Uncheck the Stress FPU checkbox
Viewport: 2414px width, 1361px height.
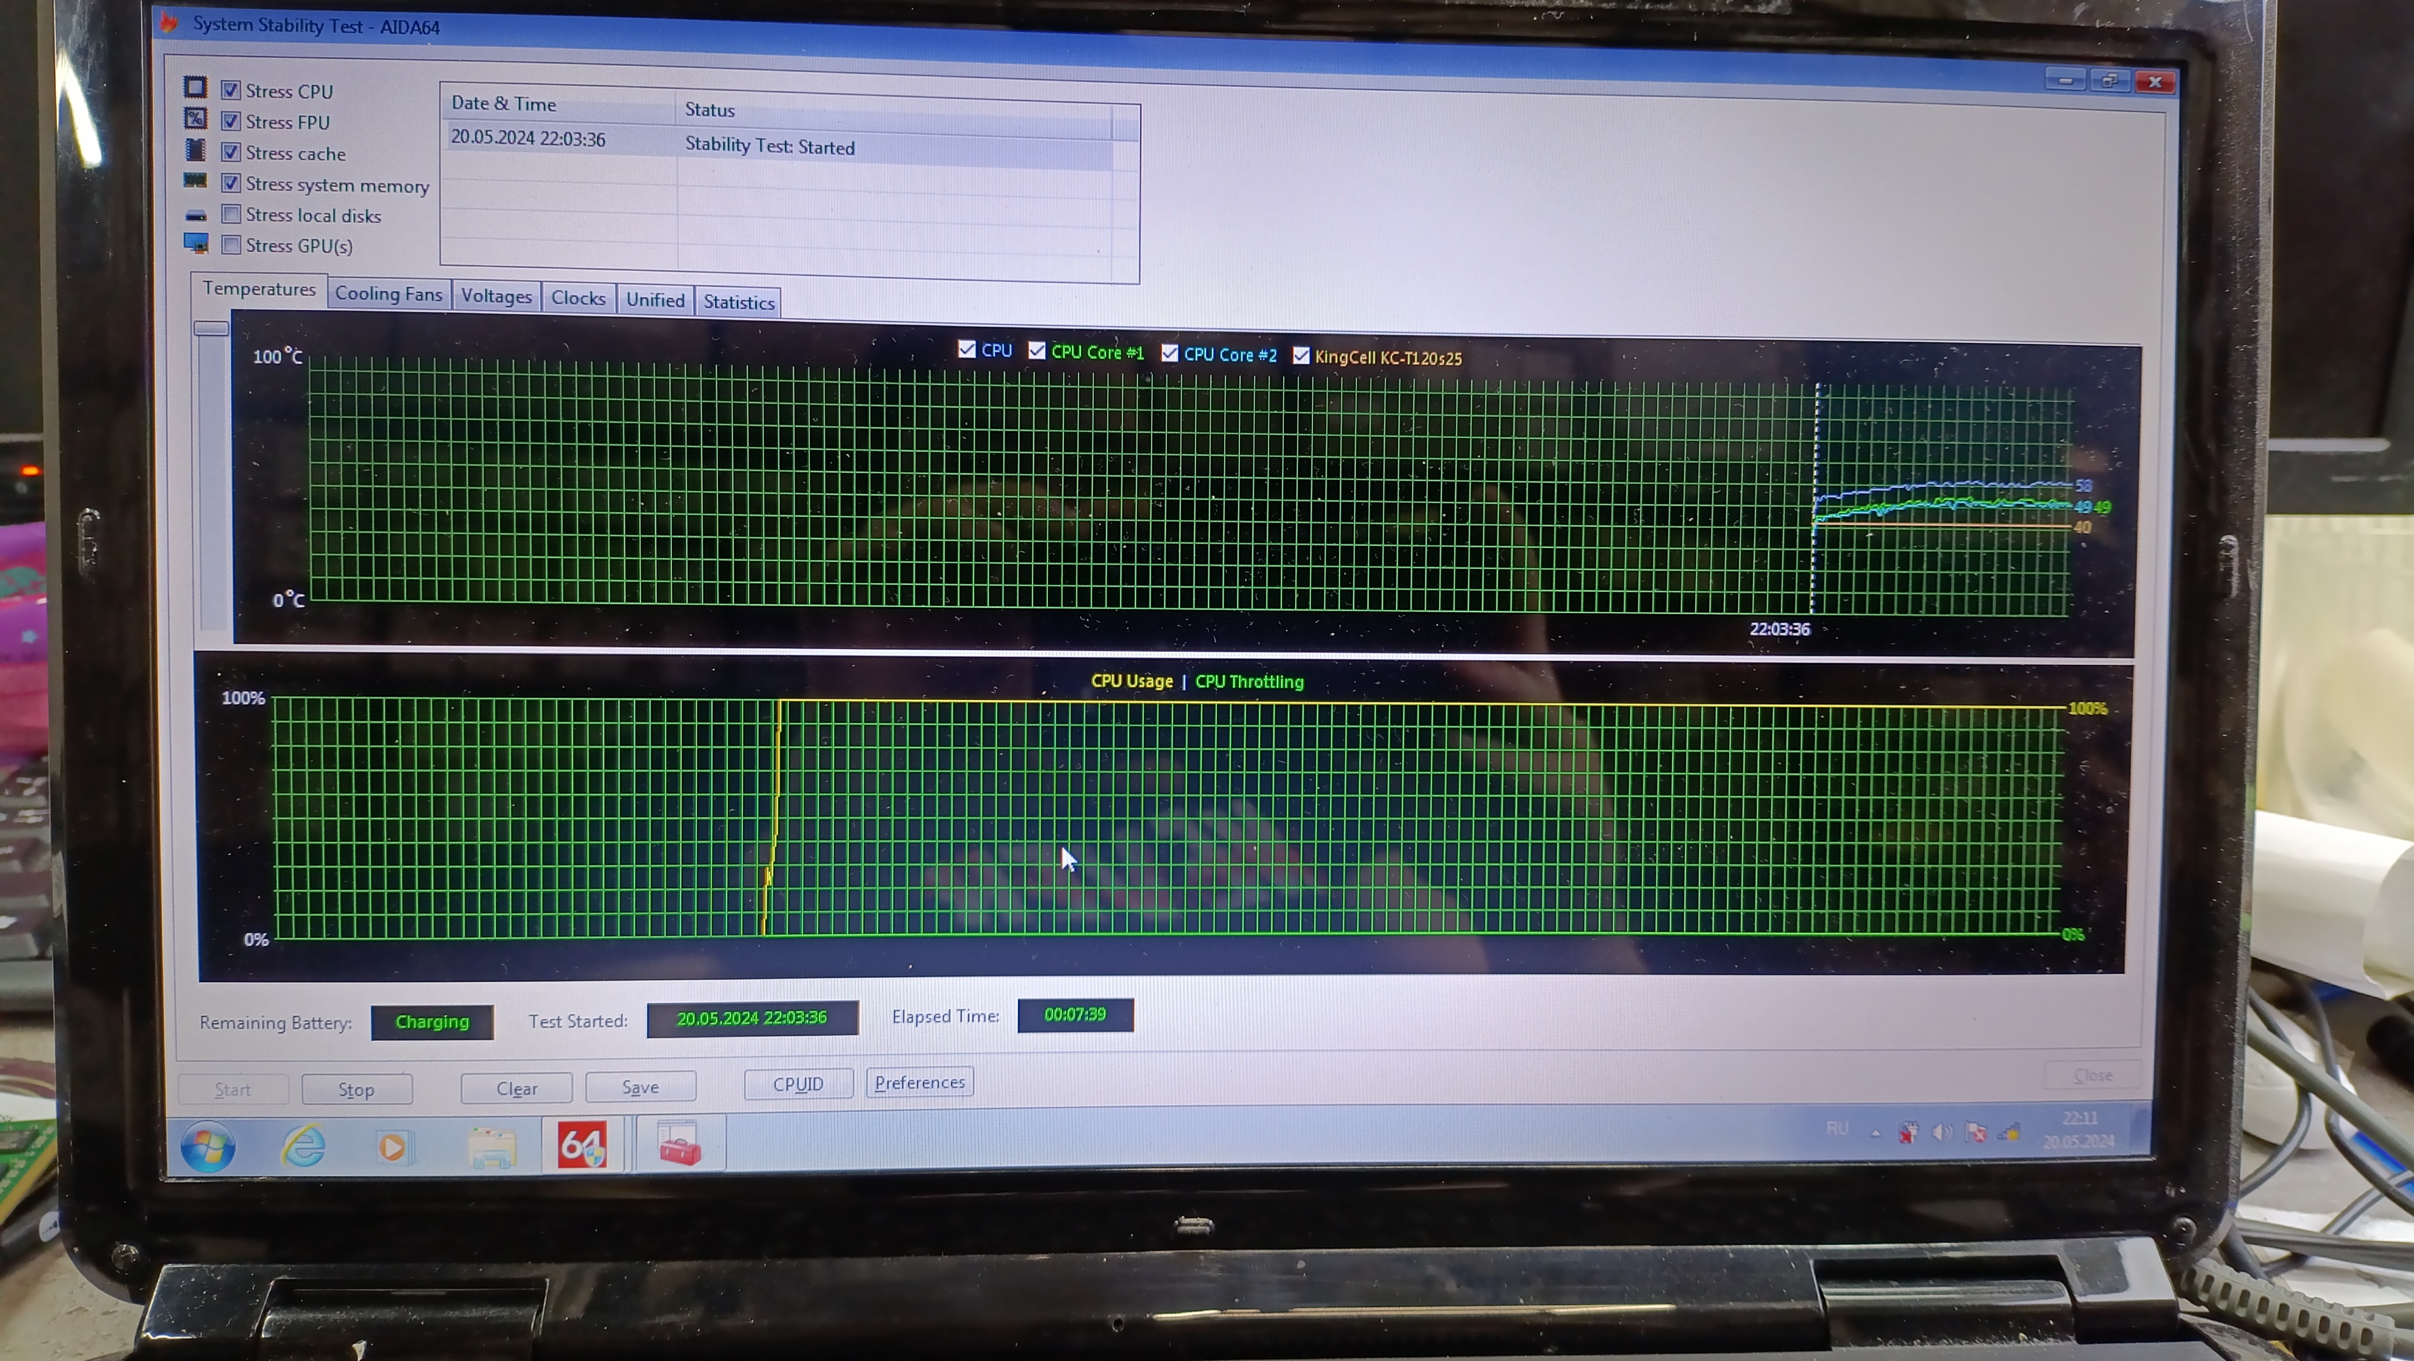[231, 121]
